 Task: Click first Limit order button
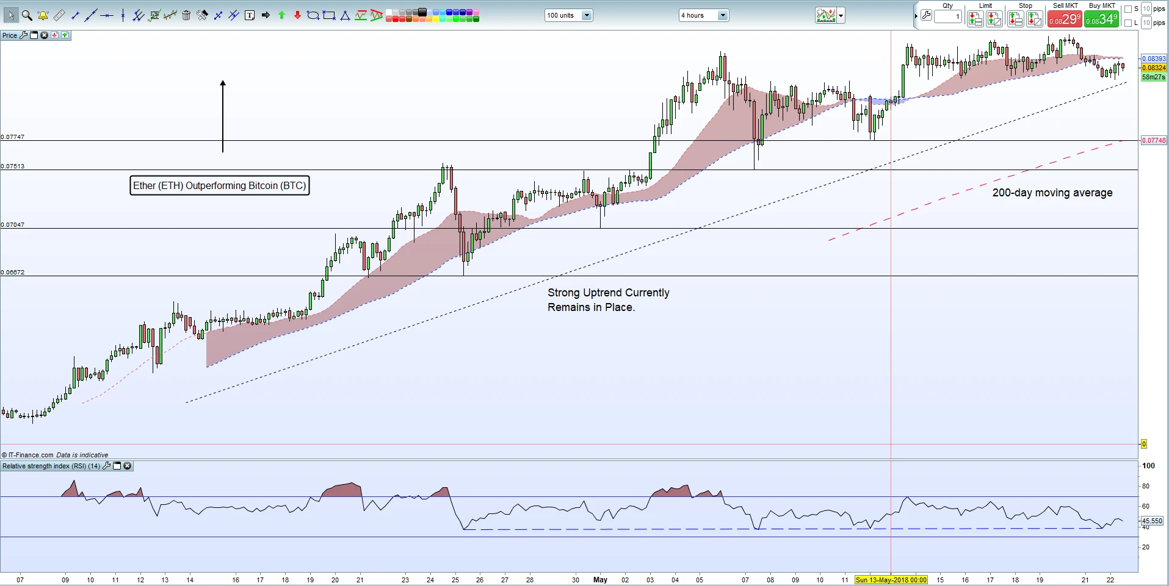pyautogui.click(x=975, y=19)
